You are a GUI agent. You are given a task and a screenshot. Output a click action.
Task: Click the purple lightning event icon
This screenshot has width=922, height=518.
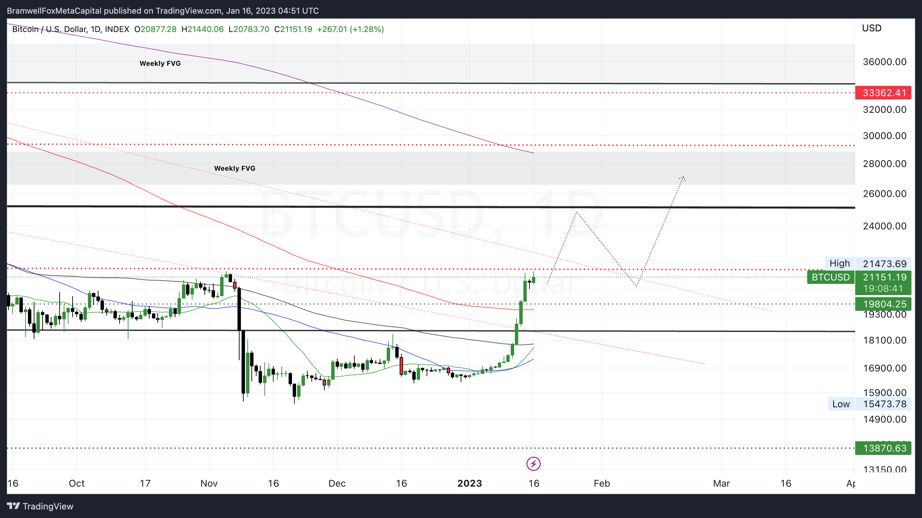[x=533, y=464]
